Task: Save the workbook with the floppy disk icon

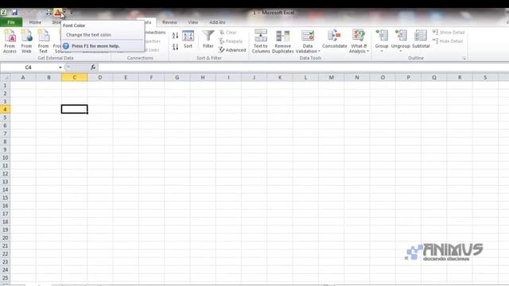Action: point(14,13)
